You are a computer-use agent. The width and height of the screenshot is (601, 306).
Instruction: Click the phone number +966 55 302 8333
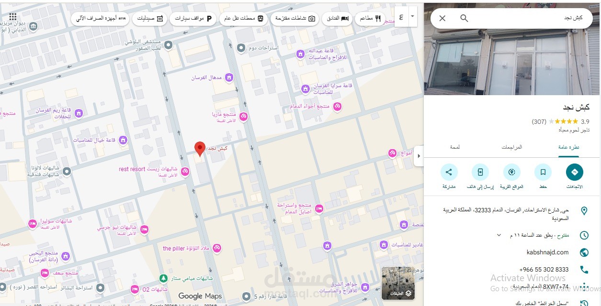click(544, 270)
